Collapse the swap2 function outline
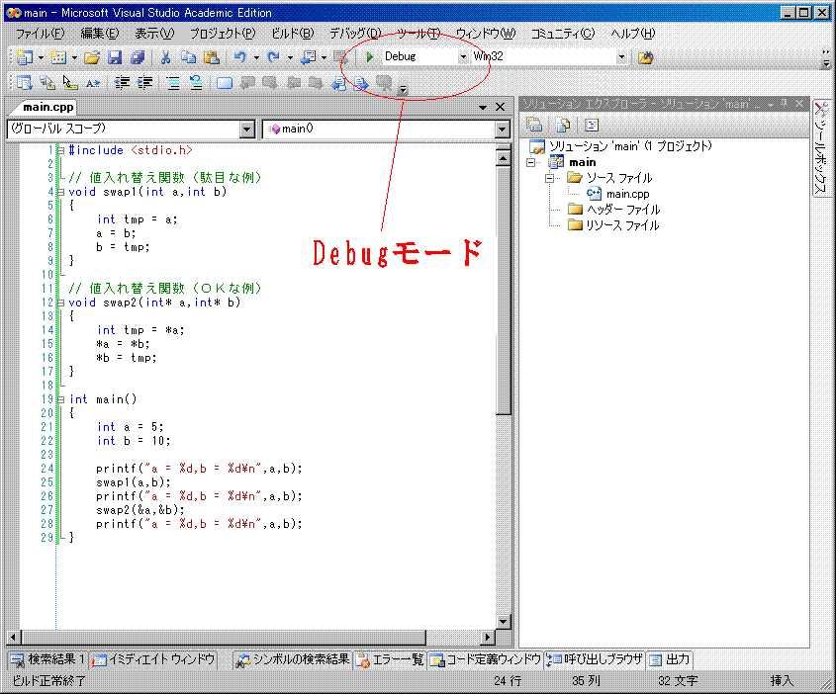836x694 pixels. click(x=60, y=303)
